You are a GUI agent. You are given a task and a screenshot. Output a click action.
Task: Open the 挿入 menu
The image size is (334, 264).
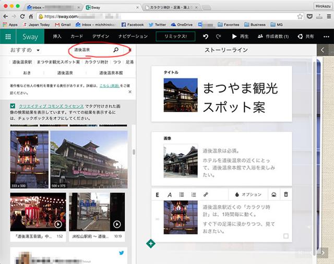coord(57,36)
